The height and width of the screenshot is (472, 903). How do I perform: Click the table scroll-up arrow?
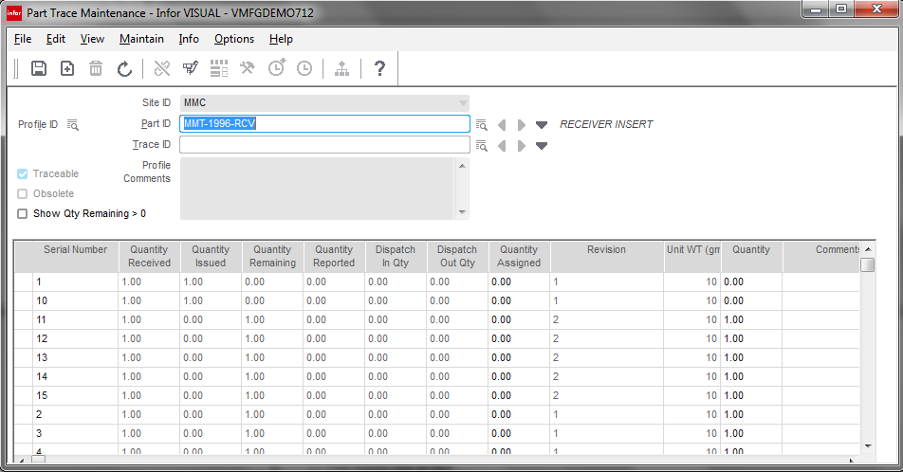pyautogui.click(x=868, y=249)
